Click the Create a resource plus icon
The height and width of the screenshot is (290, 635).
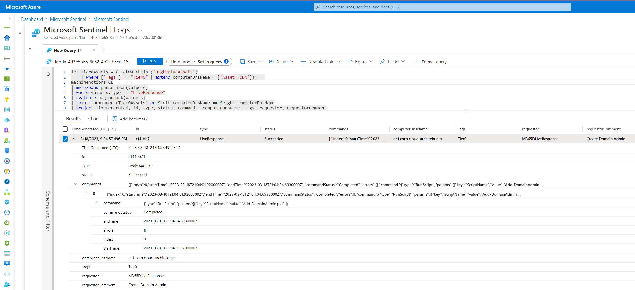pyautogui.click(x=7, y=27)
